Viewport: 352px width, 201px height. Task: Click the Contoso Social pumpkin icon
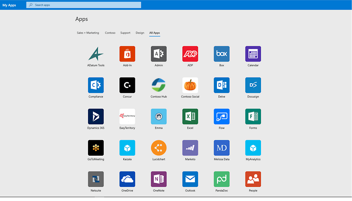click(190, 85)
